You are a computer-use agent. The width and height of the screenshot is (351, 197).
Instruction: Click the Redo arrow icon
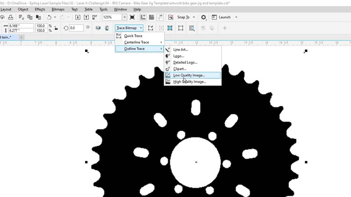pos(62,17)
